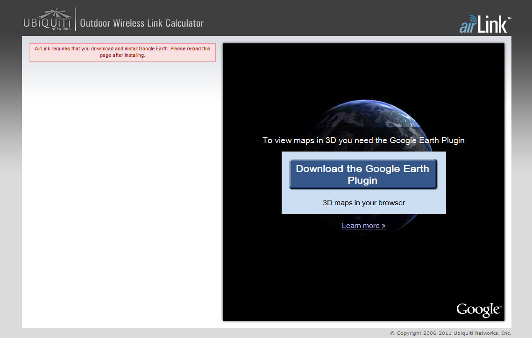The image size is (532, 338).
Task: Click the Copyright Ubiquiti Networks footer text
Action: coord(450,333)
